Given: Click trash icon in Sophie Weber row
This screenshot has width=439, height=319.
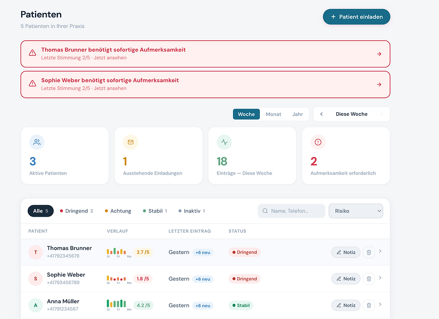Looking at the screenshot, I should (369, 279).
